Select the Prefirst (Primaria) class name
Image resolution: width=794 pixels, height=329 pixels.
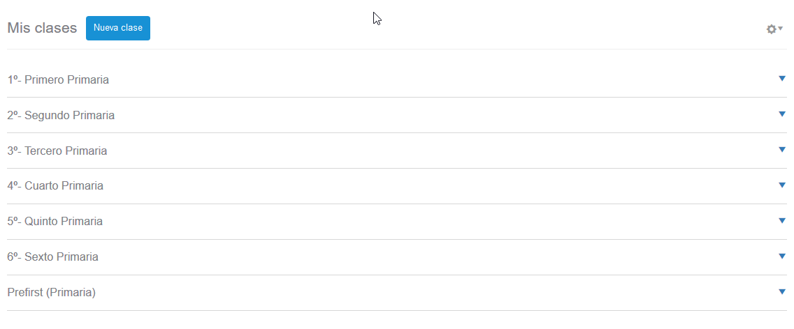[51, 293]
